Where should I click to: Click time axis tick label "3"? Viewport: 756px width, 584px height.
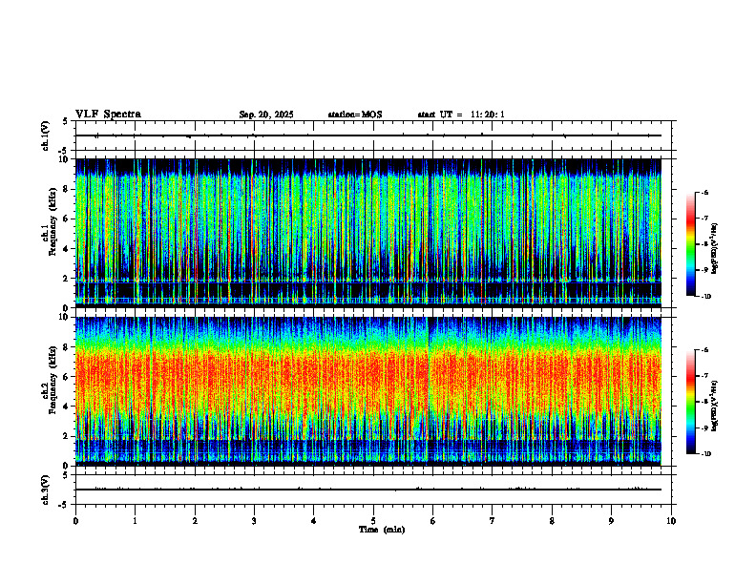254,521
